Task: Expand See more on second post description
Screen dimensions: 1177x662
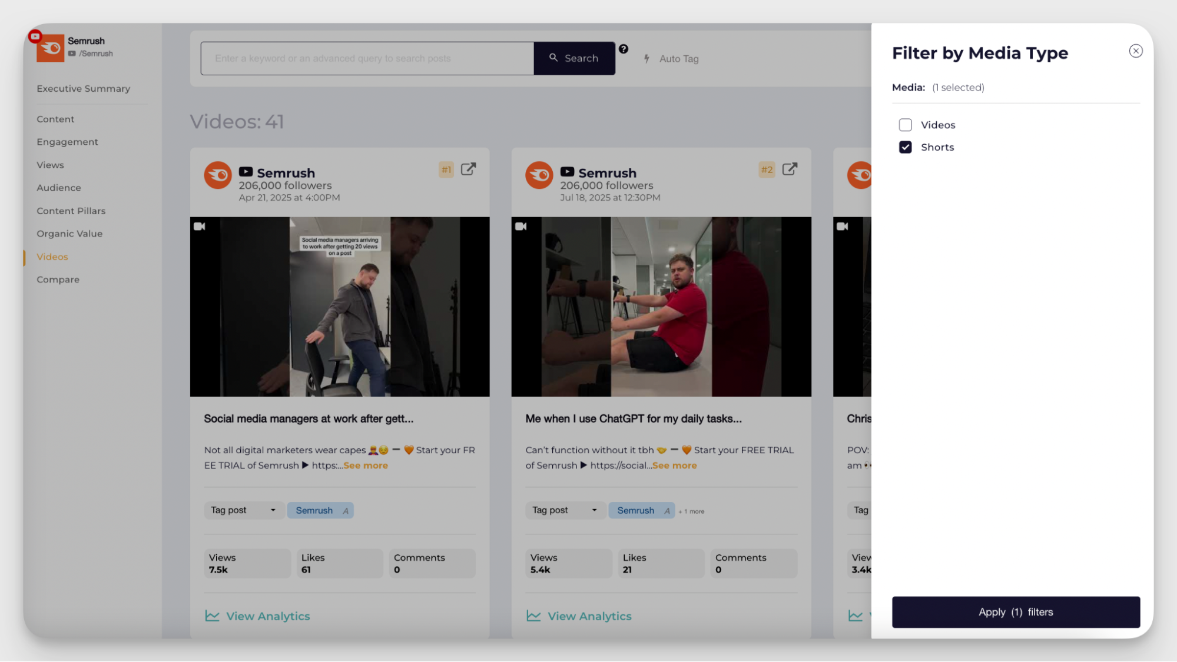Action: coord(674,465)
